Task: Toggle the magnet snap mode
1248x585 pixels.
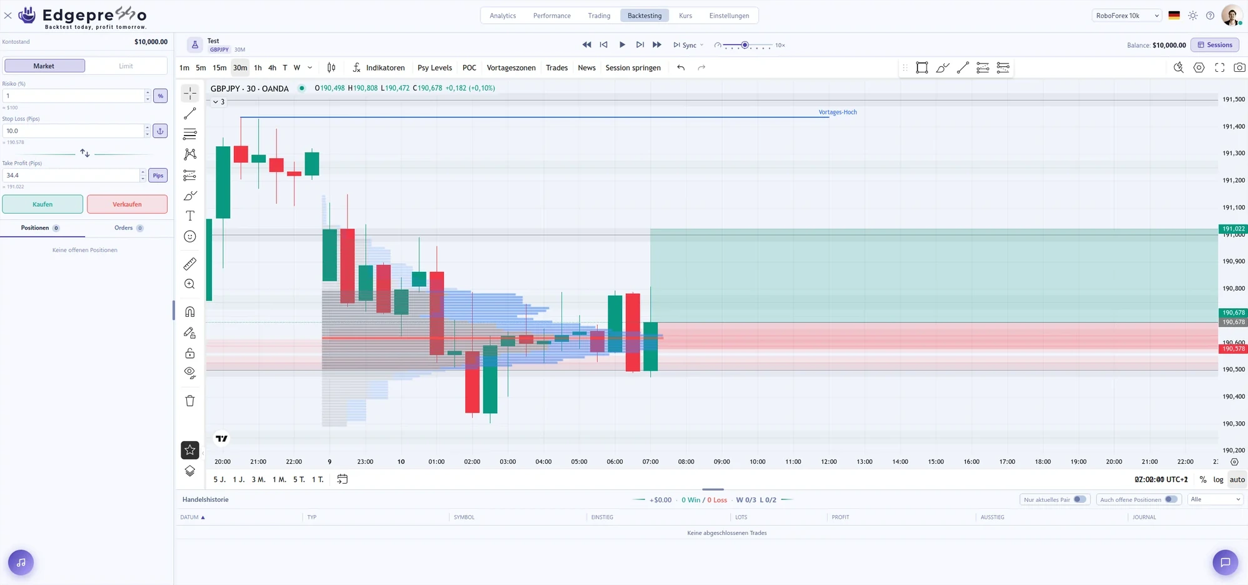Action: (190, 312)
